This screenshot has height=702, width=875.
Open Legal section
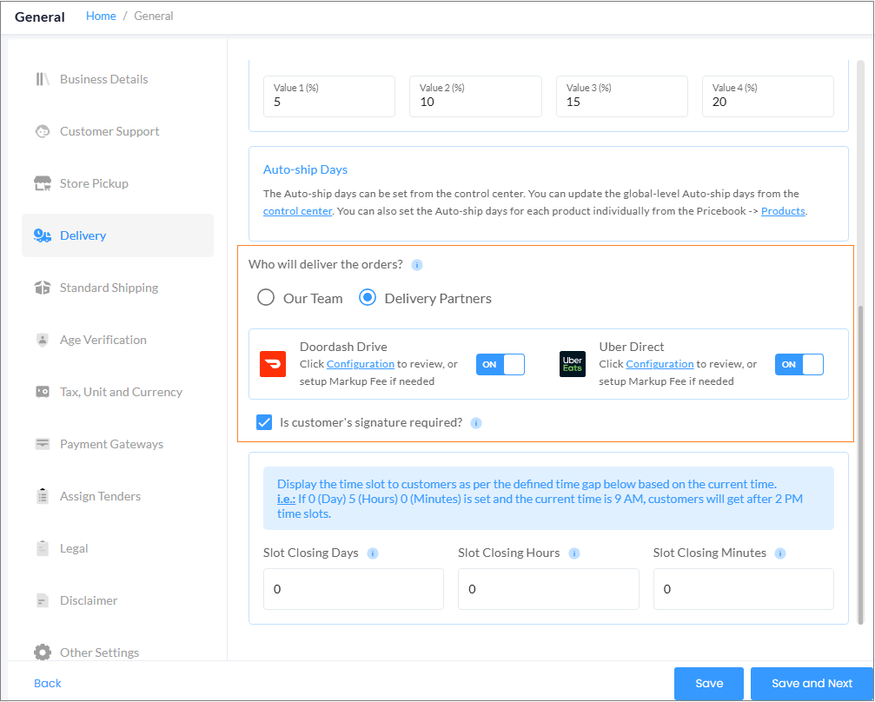point(118,548)
